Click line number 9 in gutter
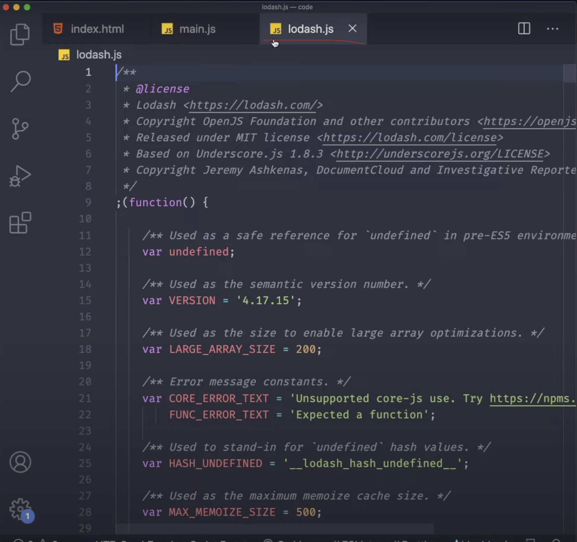The height and width of the screenshot is (542, 577). click(x=88, y=203)
